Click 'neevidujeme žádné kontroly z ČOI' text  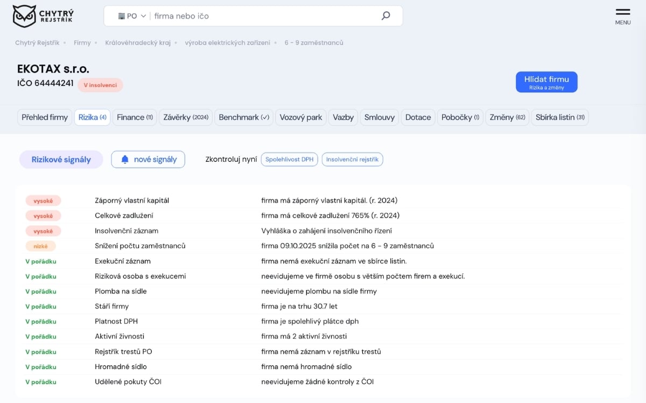[318, 382]
